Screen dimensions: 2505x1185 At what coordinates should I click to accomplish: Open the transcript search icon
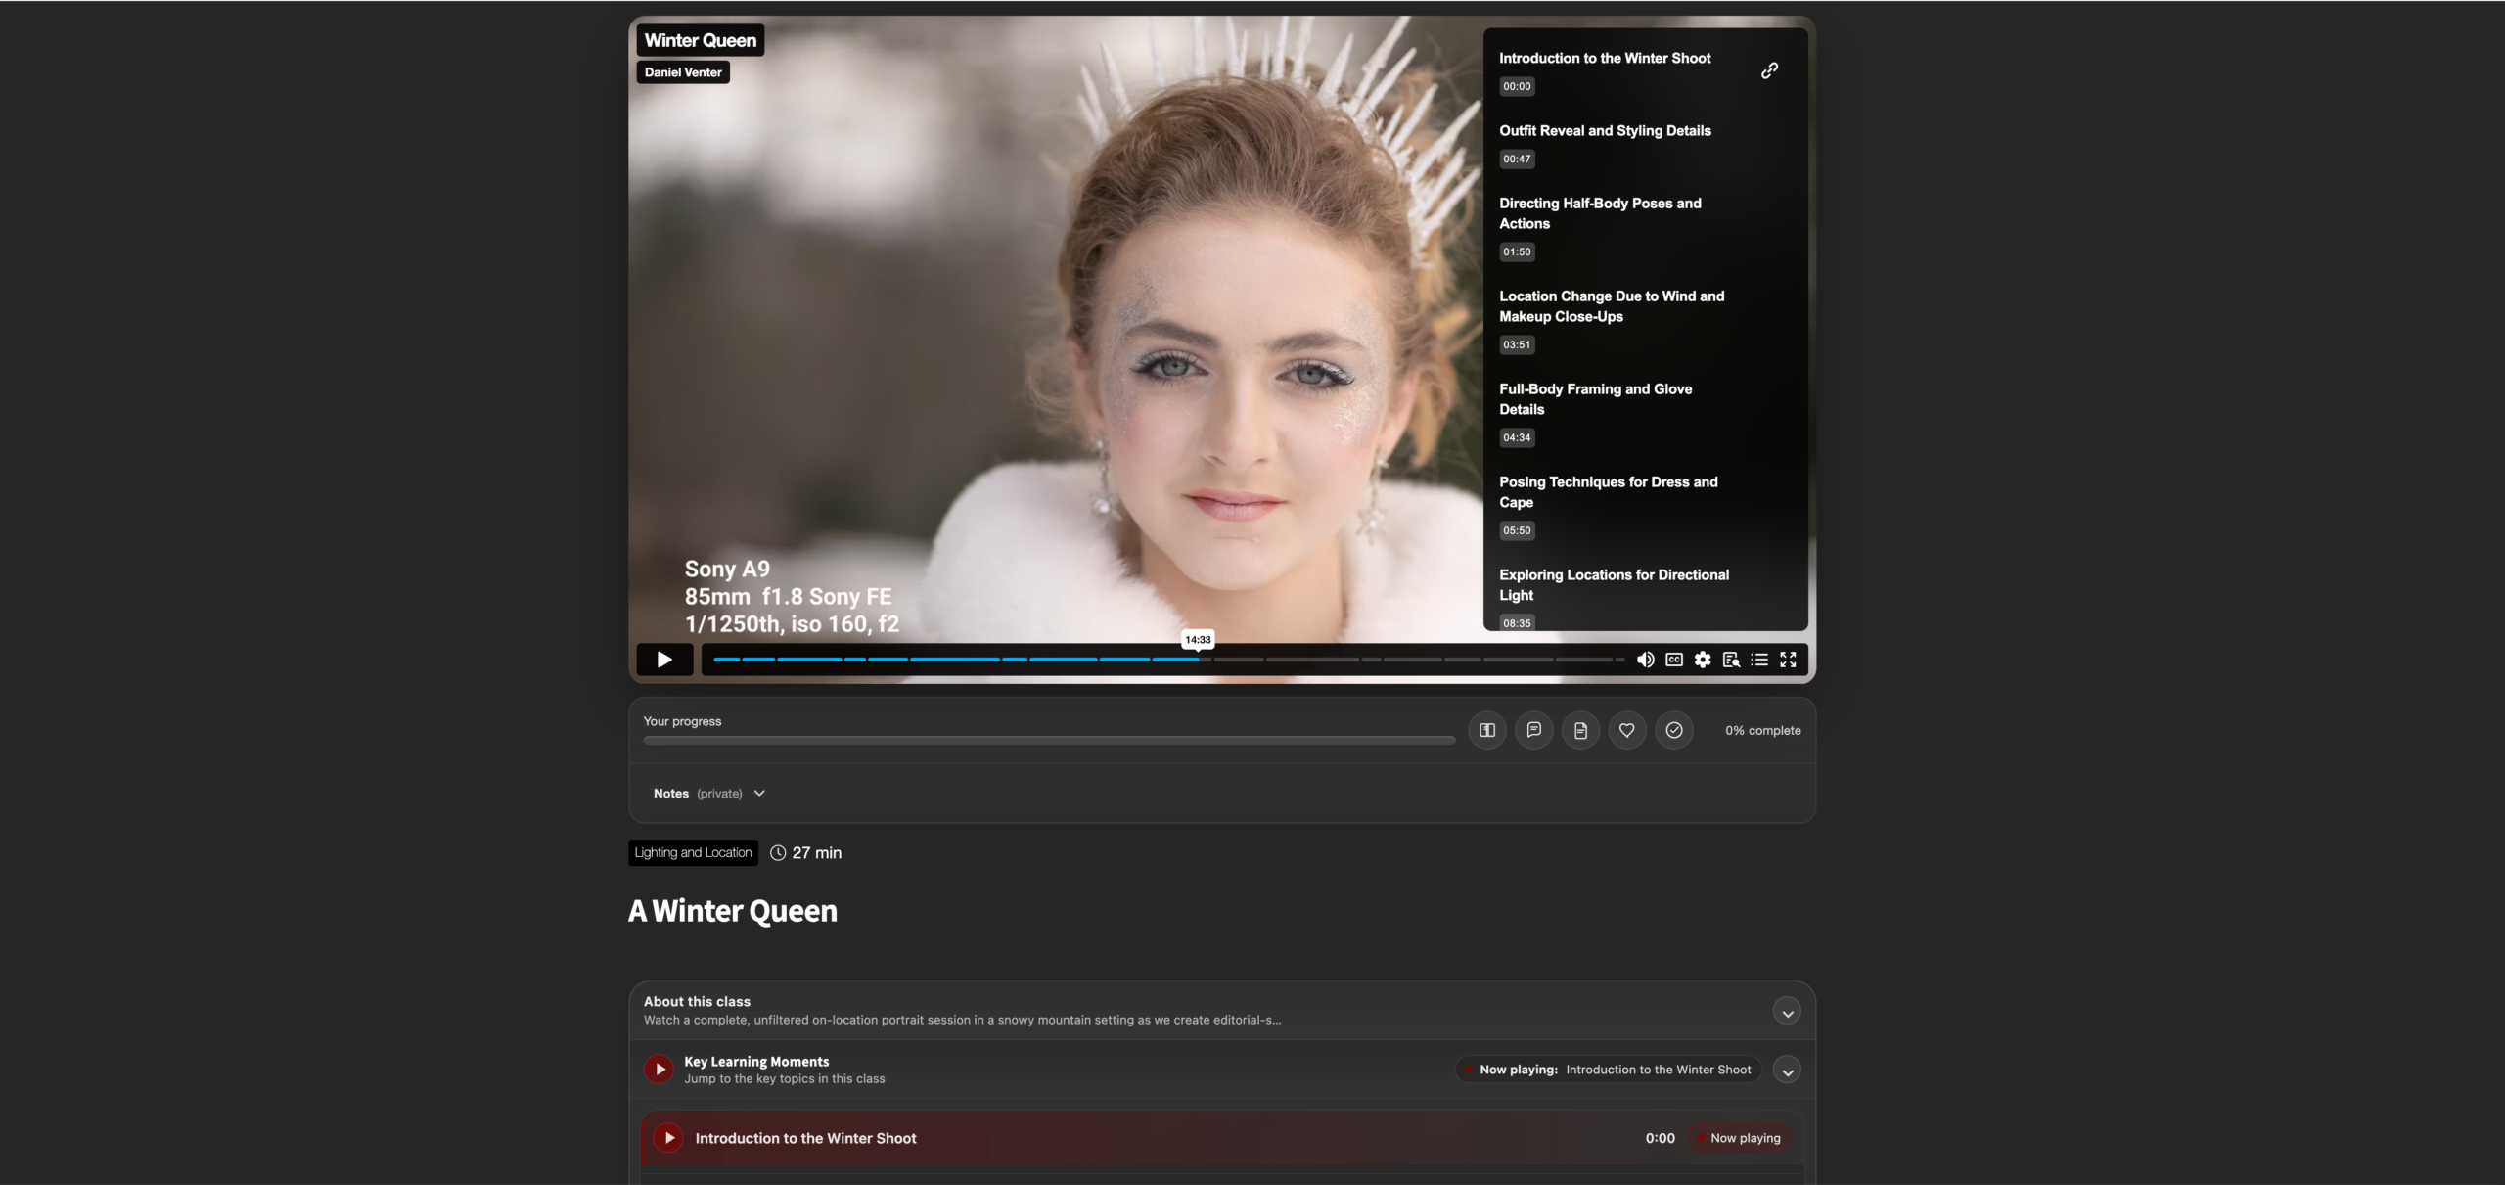[1731, 660]
